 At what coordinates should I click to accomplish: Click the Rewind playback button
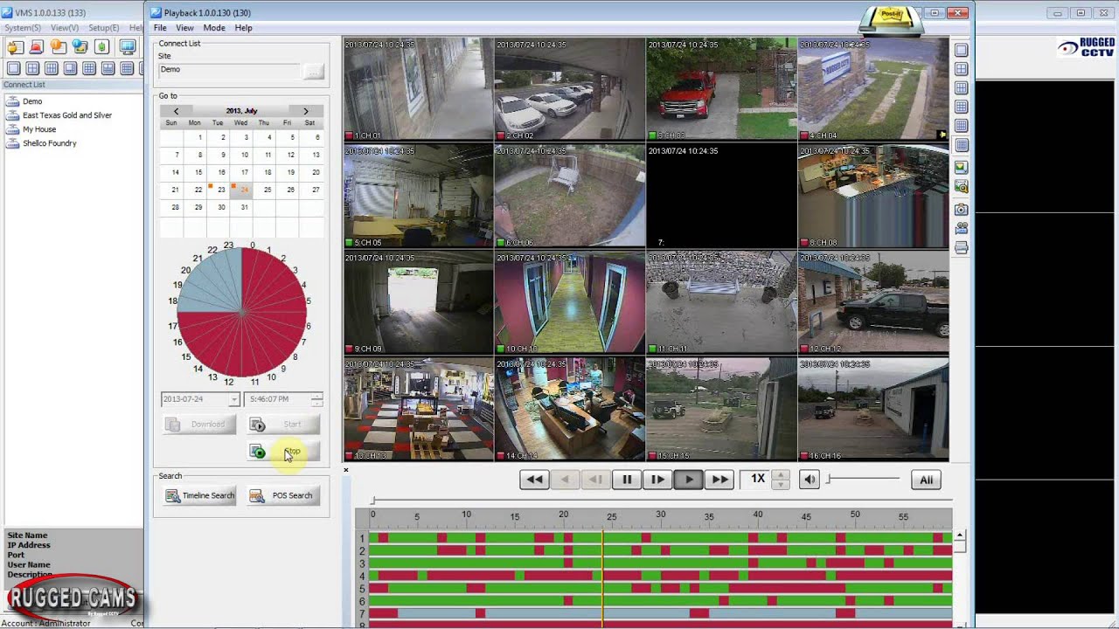pyautogui.click(x=534, y=479)
